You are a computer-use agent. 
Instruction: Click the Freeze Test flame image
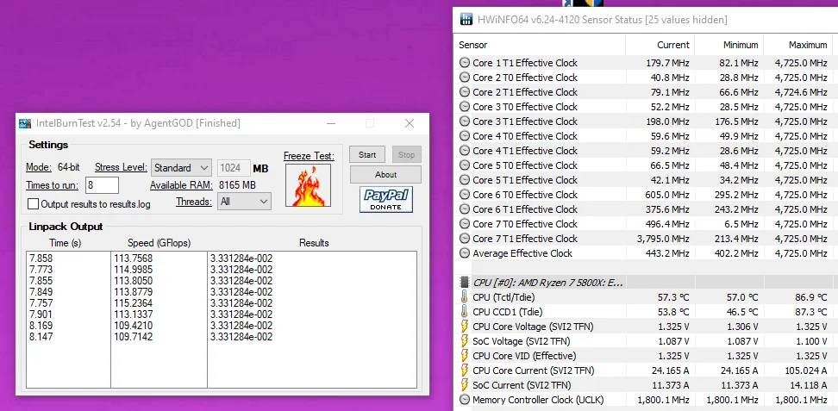click(308, 185)
